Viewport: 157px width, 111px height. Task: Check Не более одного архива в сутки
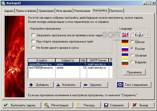pyautogui.click(x=33, y=47)
